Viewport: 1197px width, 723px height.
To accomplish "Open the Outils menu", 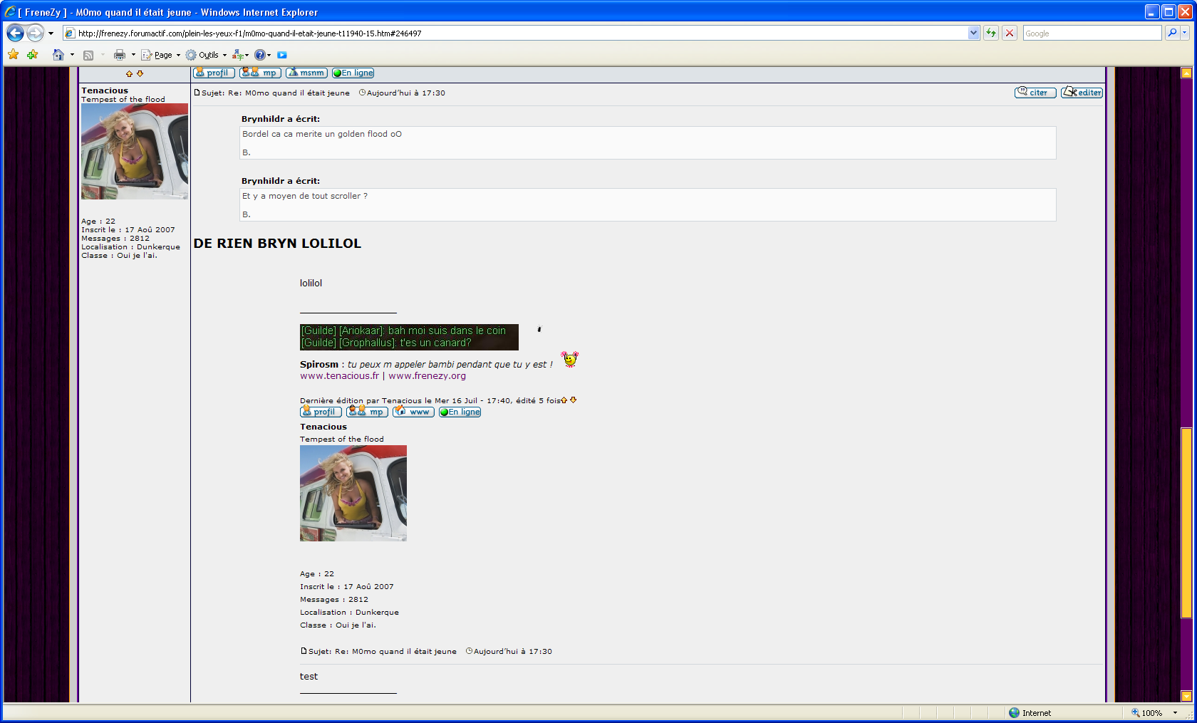I will (x=208, y=55).
